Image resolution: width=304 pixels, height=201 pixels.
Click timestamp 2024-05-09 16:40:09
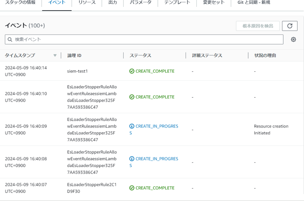[26, 130]
